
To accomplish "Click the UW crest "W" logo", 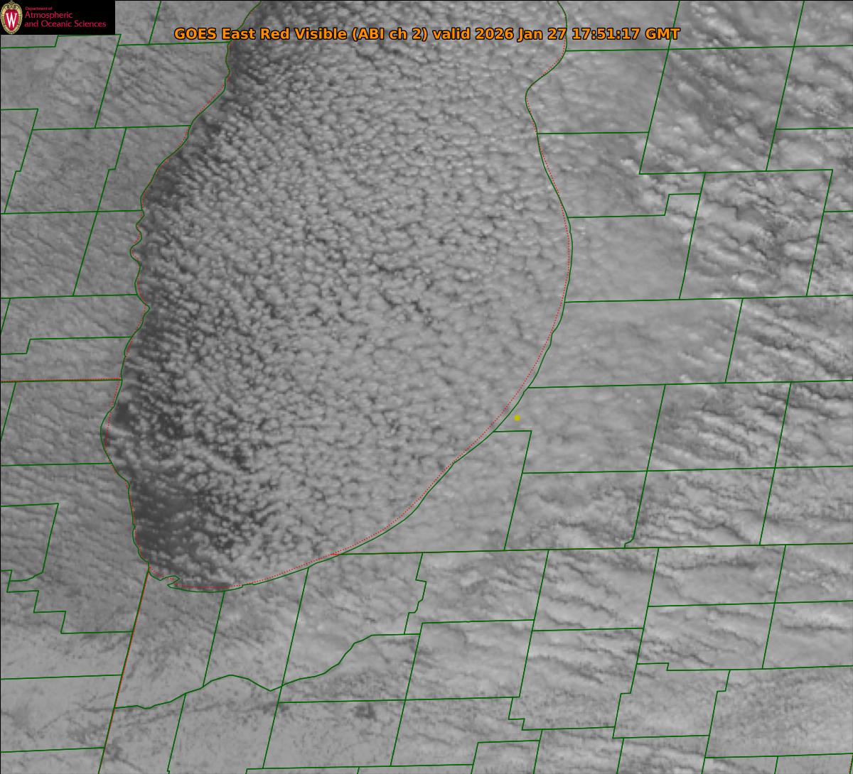I will pos(12,18).
